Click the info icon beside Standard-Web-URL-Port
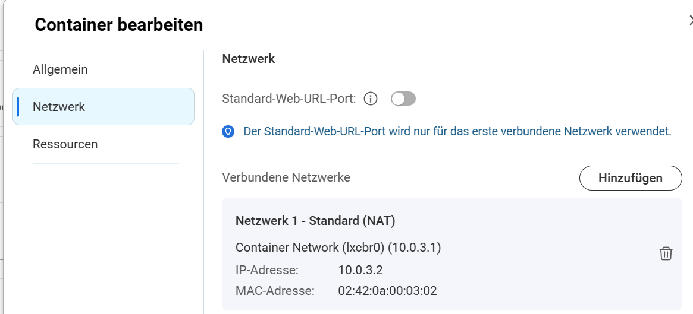Screen dimensions: 693x314 click(371, 99)
